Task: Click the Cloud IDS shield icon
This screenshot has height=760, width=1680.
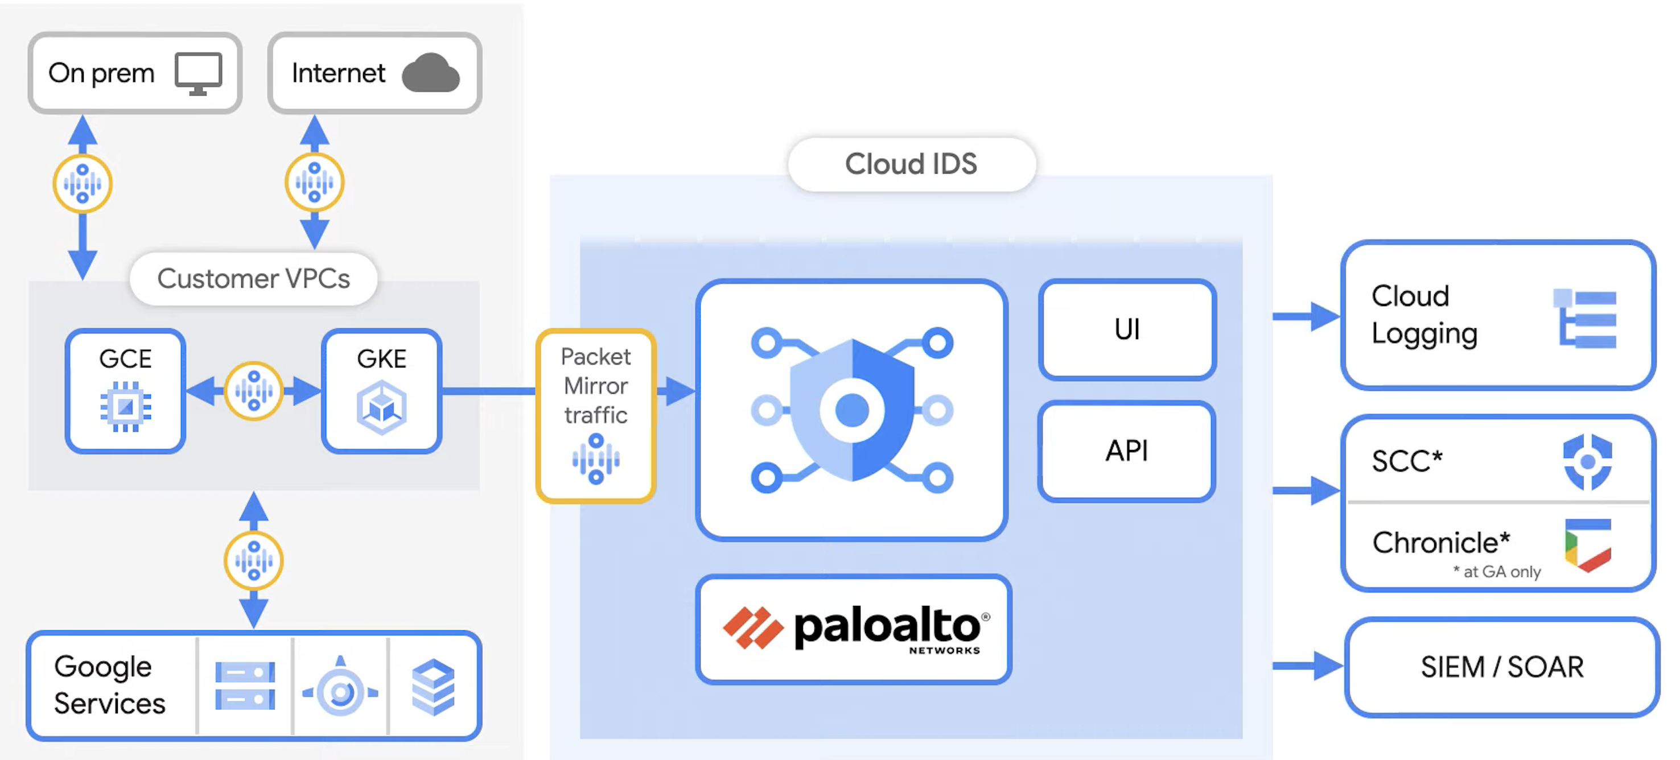Action: [852, 410]
